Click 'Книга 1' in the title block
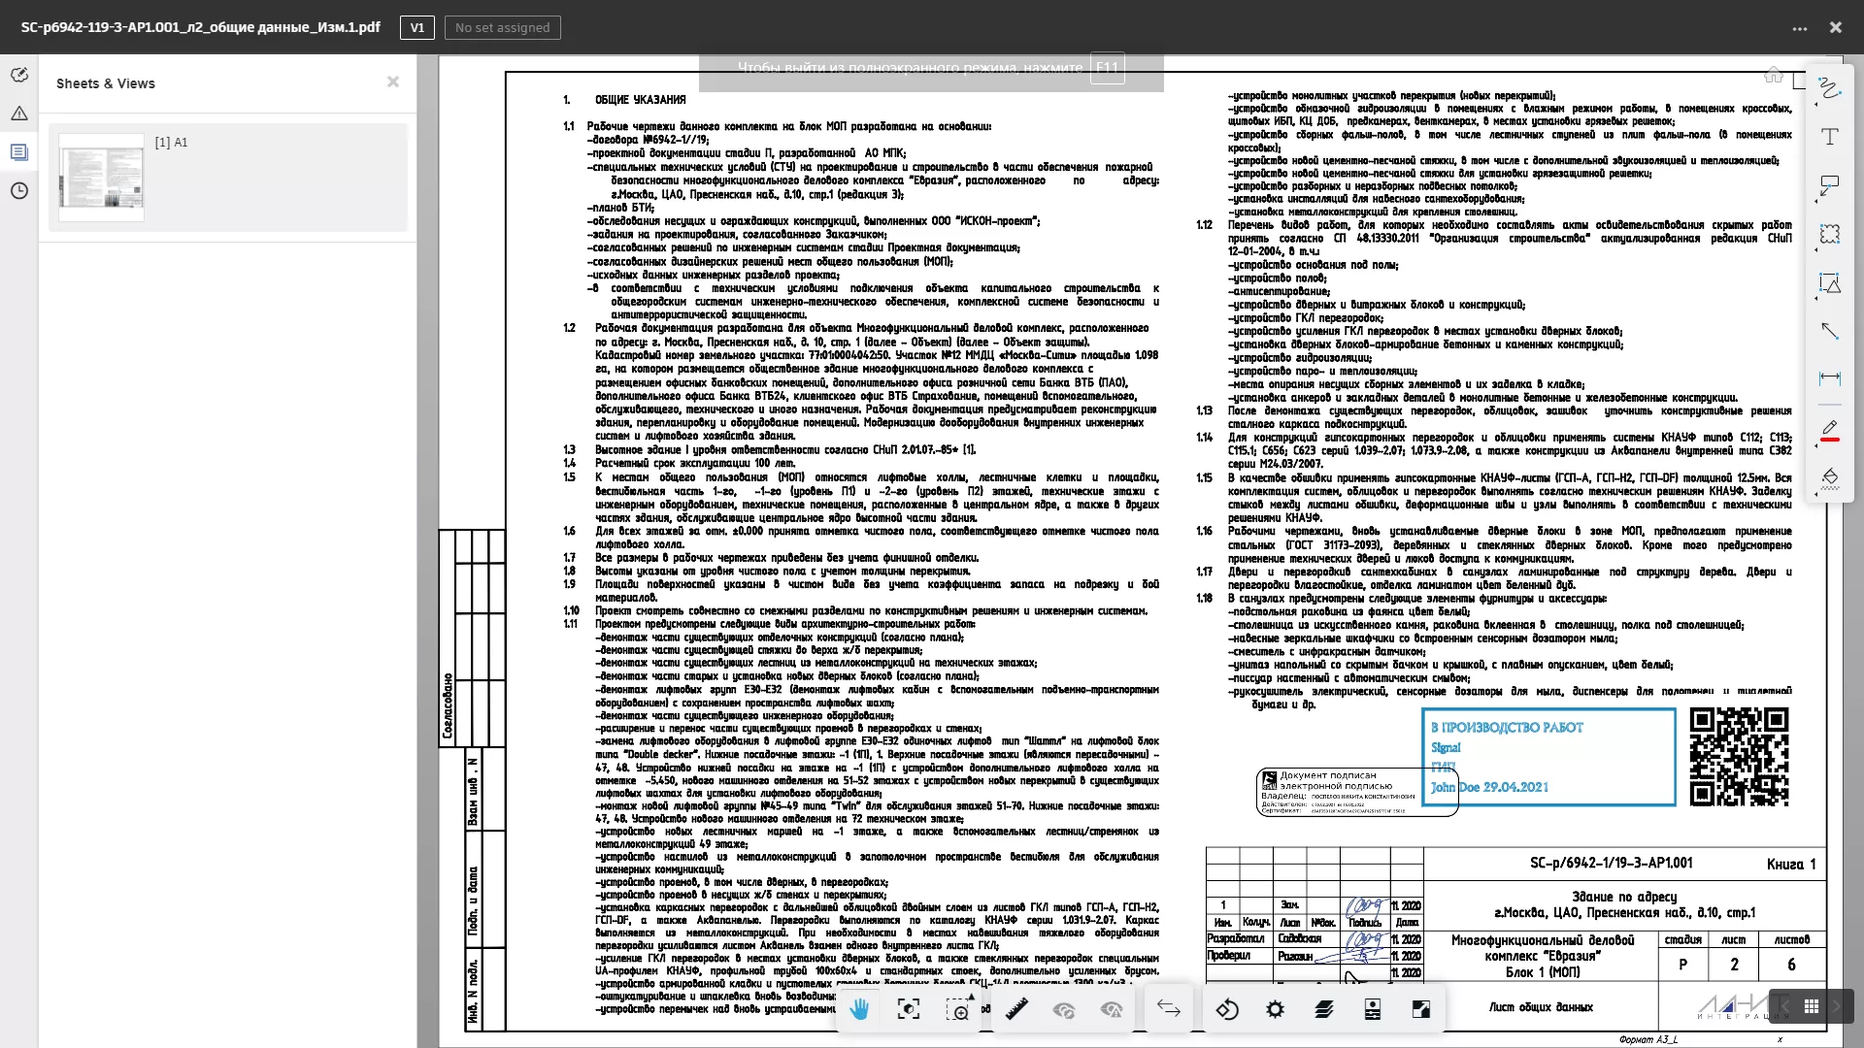The image size is (1864, 1048). click(x=1791, y=865)
